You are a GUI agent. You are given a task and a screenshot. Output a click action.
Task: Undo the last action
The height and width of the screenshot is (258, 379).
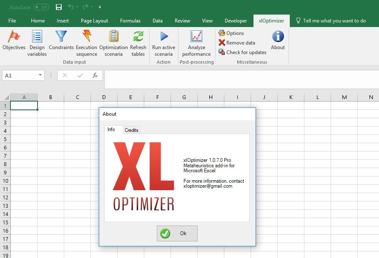coord(71,7)
